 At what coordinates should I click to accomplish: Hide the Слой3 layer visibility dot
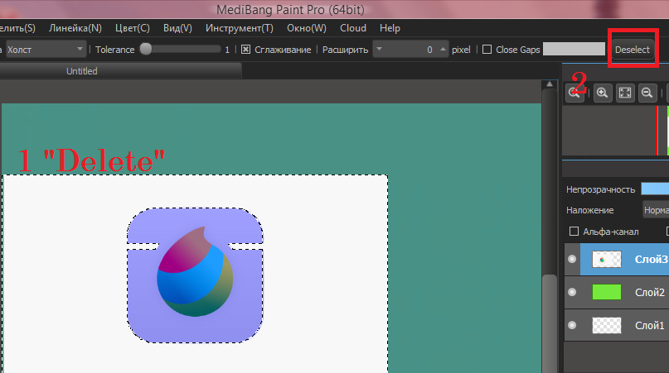[572, 259]
